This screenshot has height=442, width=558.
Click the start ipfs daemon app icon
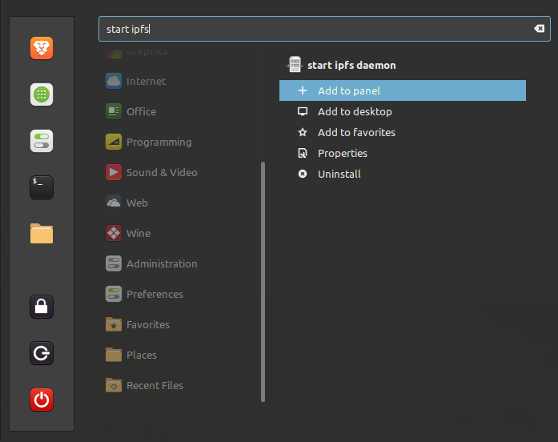295,64
